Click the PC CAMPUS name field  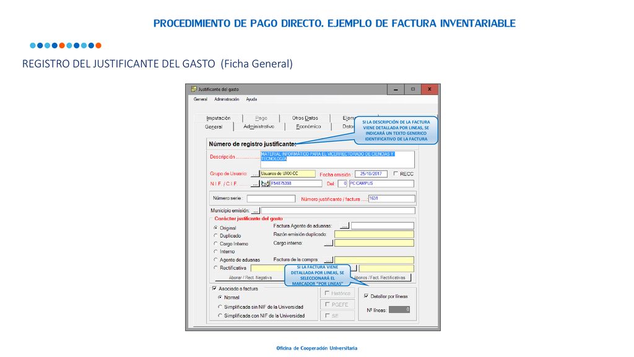(381, 183)
